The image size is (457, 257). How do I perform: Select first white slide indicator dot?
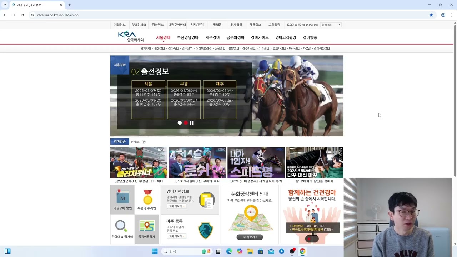(x=180, y=123)
